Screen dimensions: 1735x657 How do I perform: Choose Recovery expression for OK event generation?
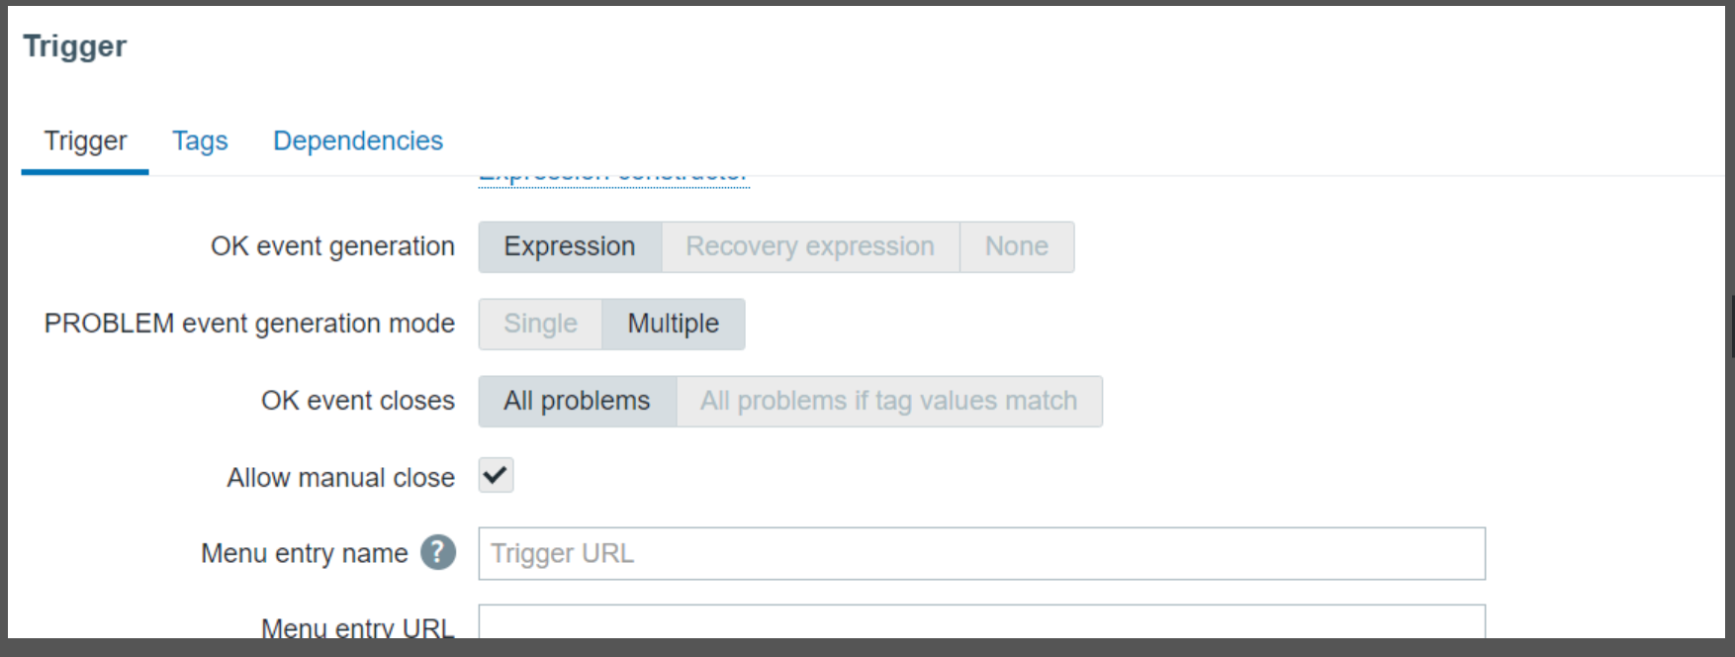click(x=810, y=246)
